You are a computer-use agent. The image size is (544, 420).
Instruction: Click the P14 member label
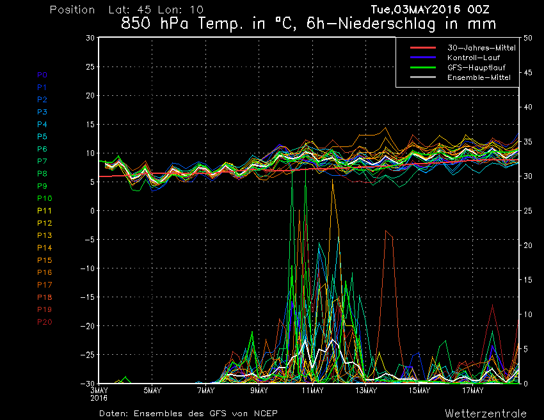tap(45, 248)
